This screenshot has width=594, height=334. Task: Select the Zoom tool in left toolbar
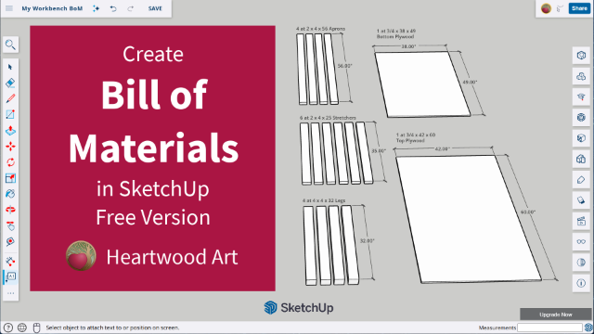pos(10,241)
